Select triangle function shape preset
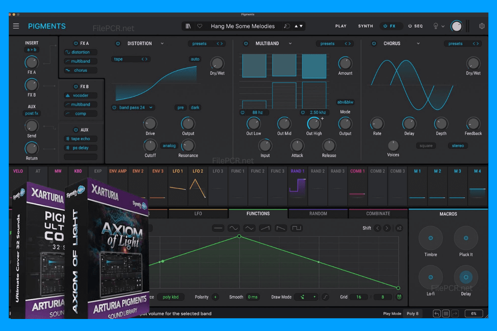Image resolution: width=497 pixels, height=331 pixels. click(x=249, y=228)
